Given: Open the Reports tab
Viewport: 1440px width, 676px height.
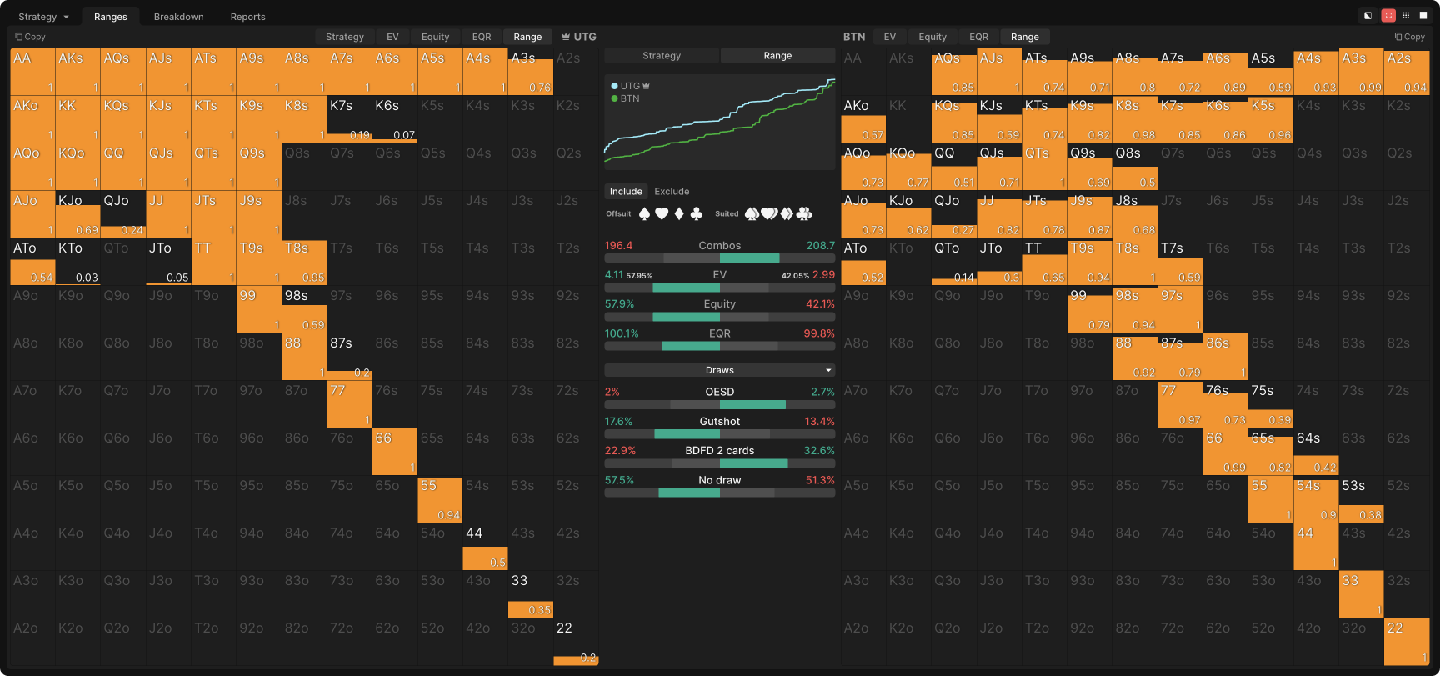Looking at the screenshot, I should point(248,17).
